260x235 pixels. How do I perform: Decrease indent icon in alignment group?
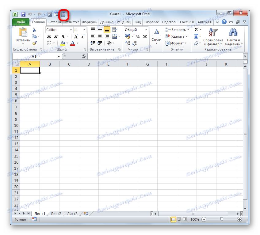(x=93, y=43)
